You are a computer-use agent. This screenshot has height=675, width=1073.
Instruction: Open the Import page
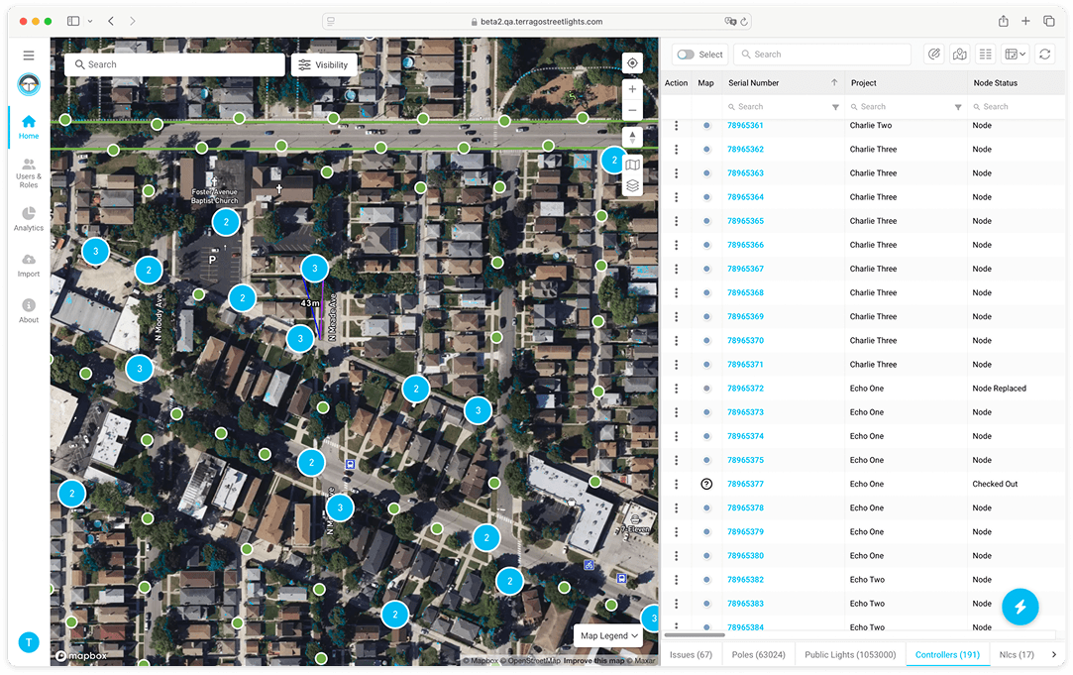coord(29,265)
